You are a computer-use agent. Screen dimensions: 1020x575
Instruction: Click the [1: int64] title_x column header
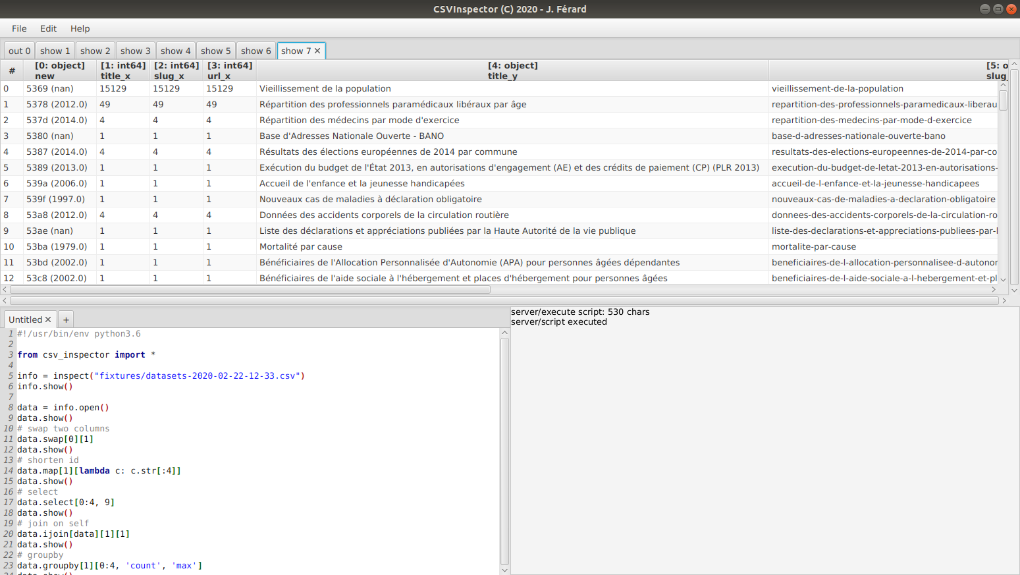point(123,70)
